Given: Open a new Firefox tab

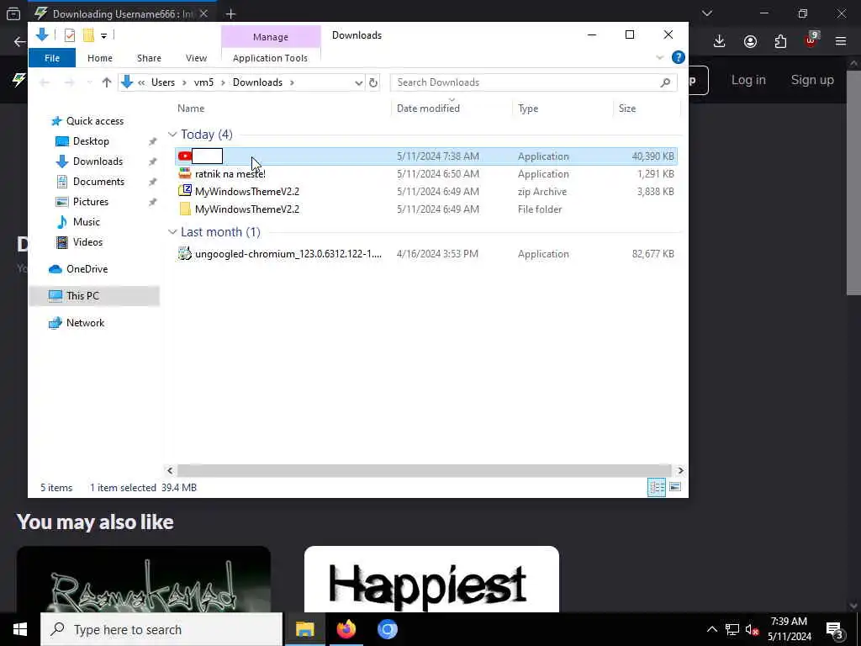Looking at the screenshot, I should (x=230, y=13).
